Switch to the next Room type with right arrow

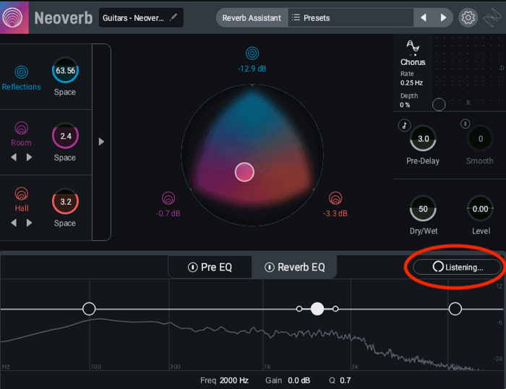[29, 157]
